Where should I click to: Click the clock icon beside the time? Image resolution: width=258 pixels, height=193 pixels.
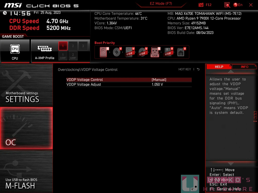tap(5, 13)
